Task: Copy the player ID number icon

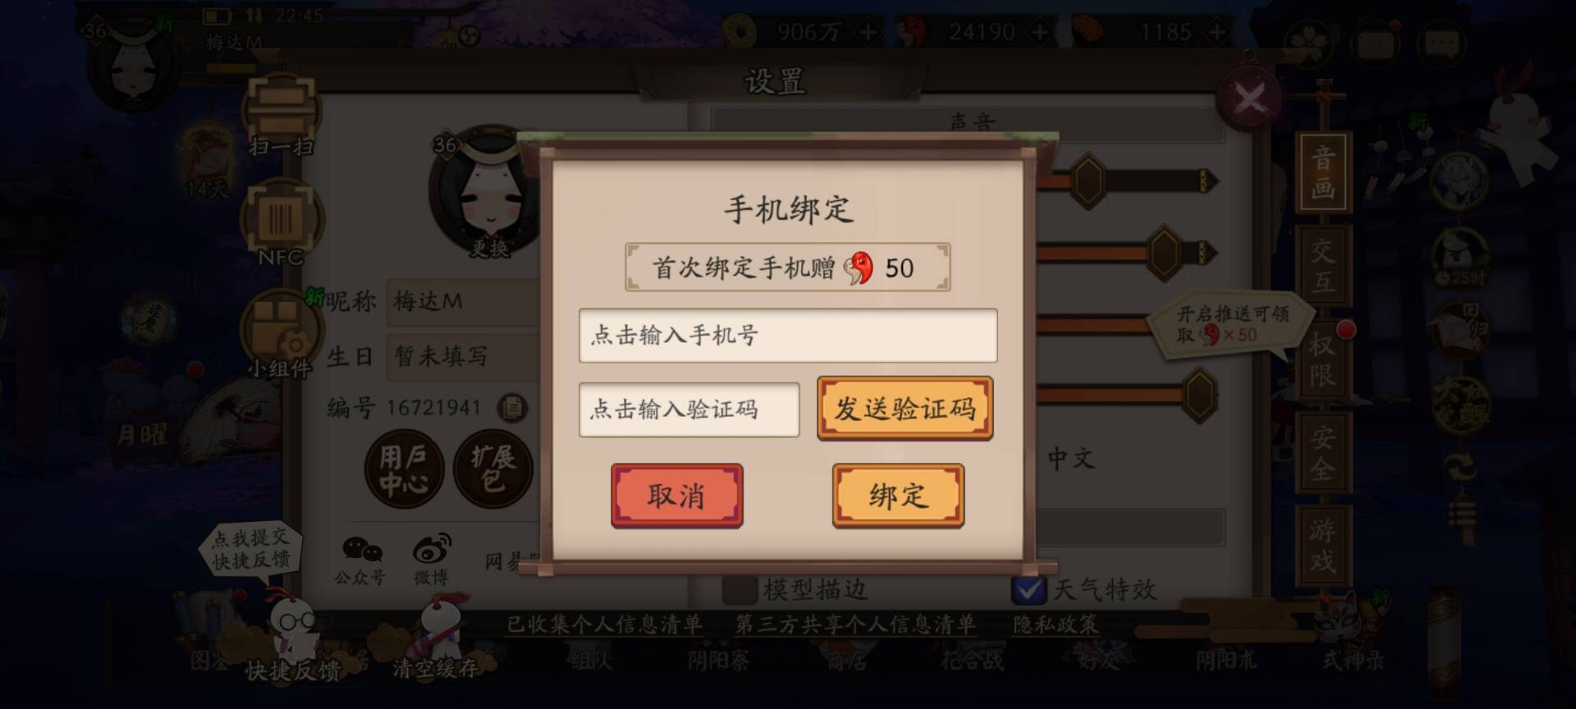Action: [x=512, y=407]
